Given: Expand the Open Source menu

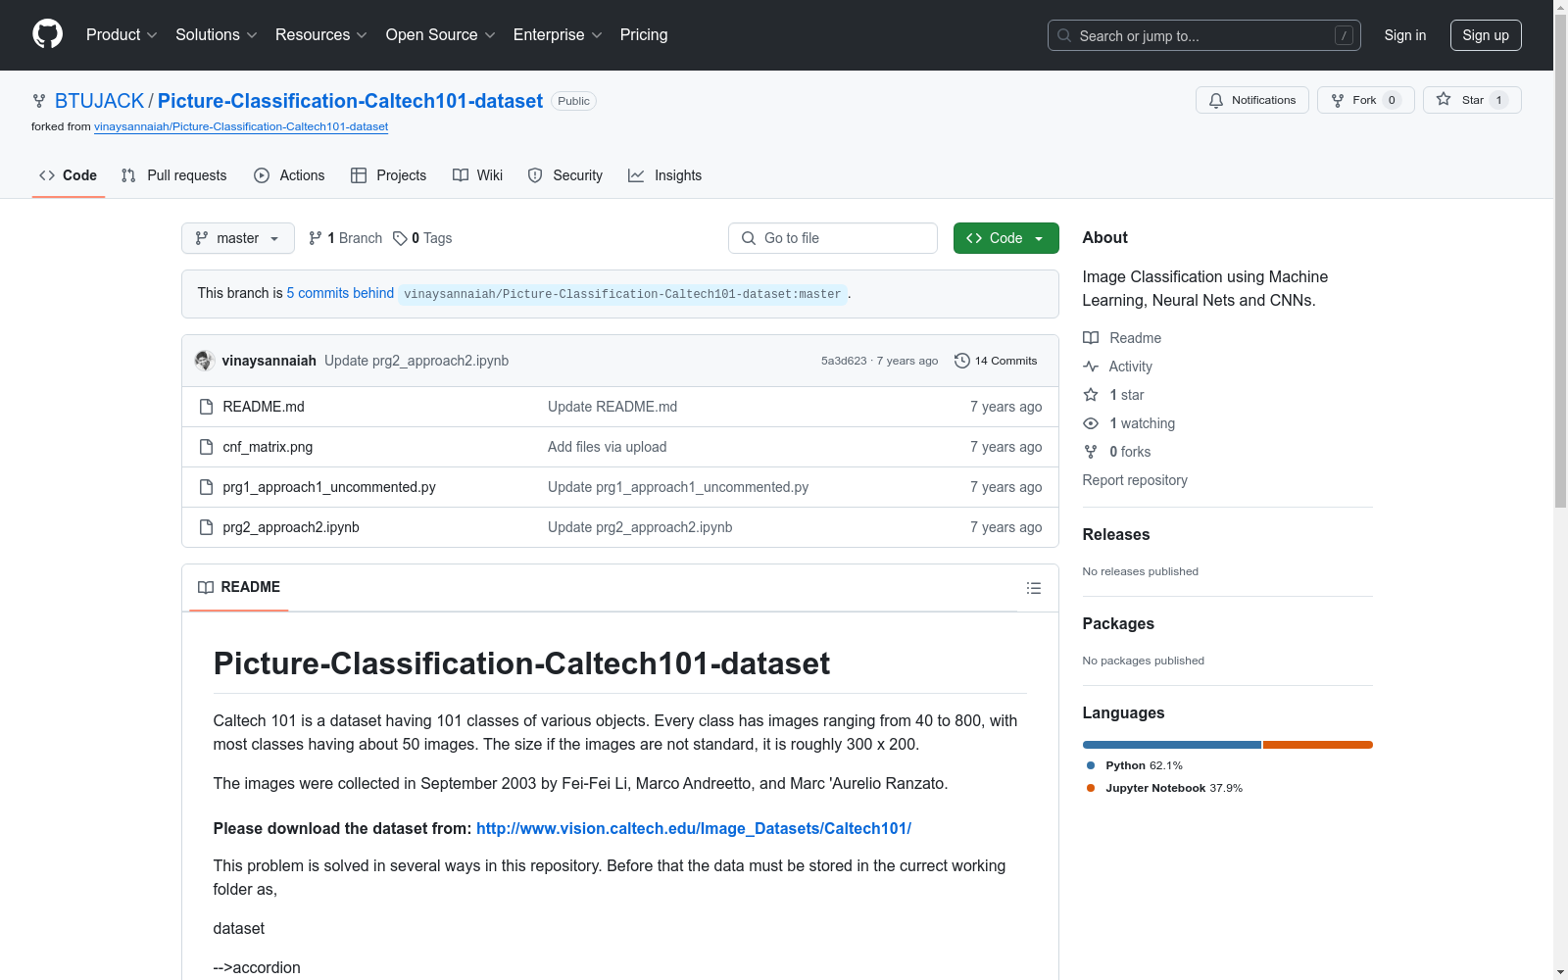Looking at the screenshot, I should (x=441, y=34).
